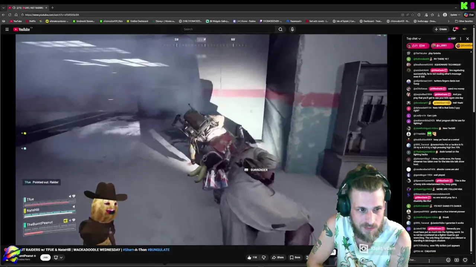Share the live stream
Viewport: 476px width, 267px height.
[x=278, y=257]
